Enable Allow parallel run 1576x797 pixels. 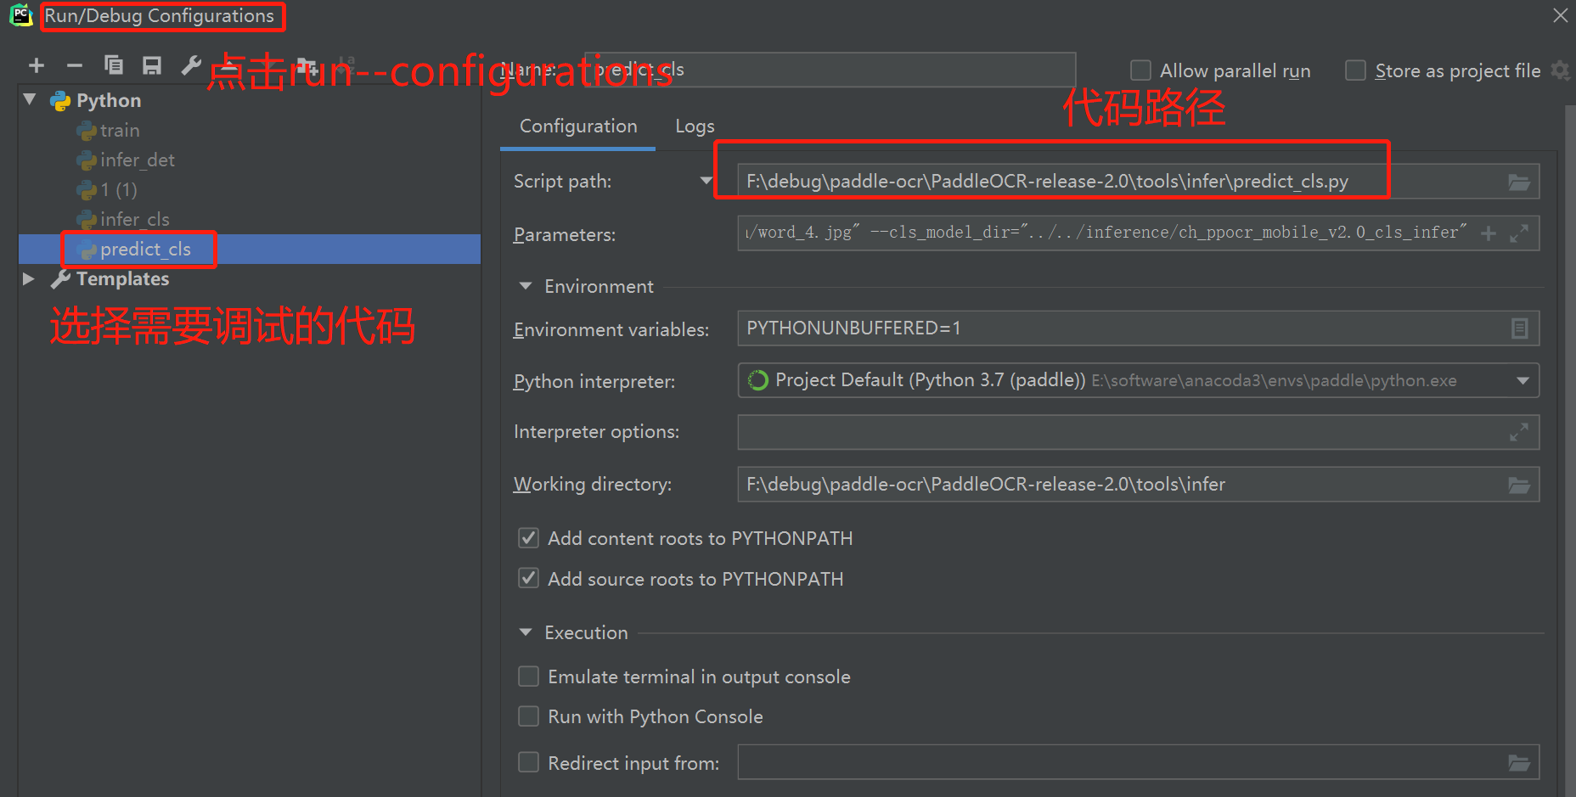tap(1140, 70)
